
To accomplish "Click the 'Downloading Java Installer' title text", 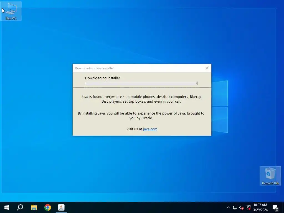I will click(x=94, y=68).
